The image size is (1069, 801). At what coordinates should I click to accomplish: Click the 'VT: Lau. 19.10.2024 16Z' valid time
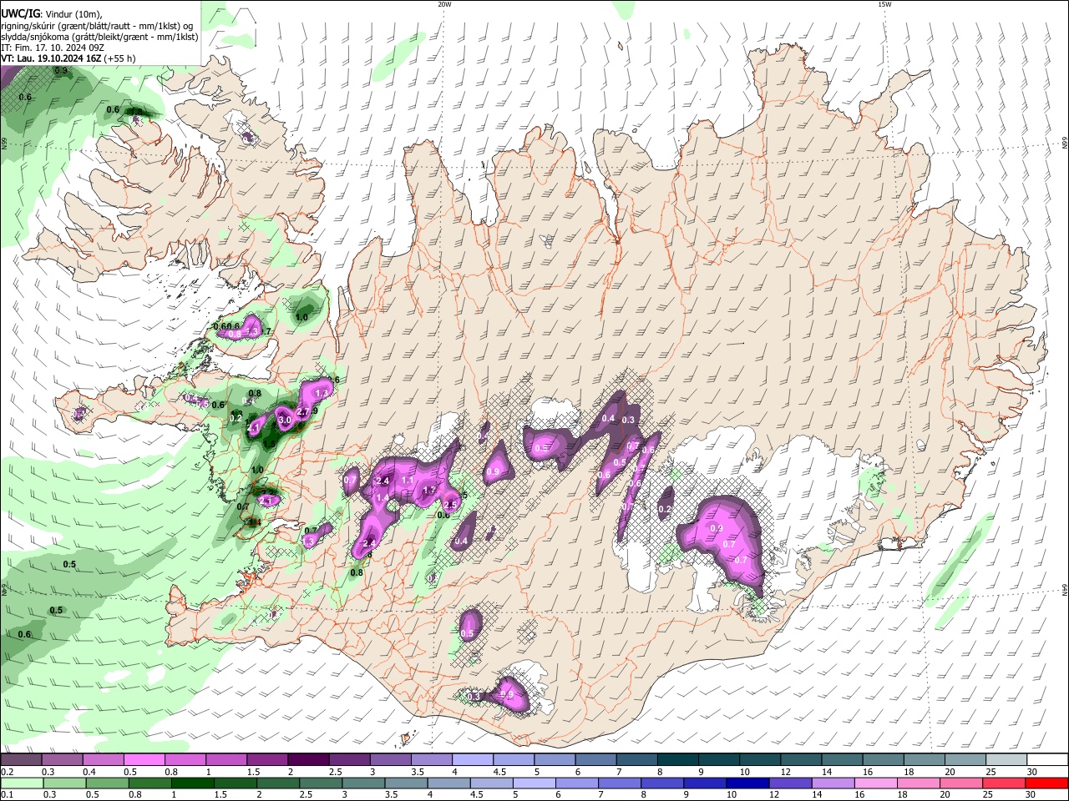[52, 58]
